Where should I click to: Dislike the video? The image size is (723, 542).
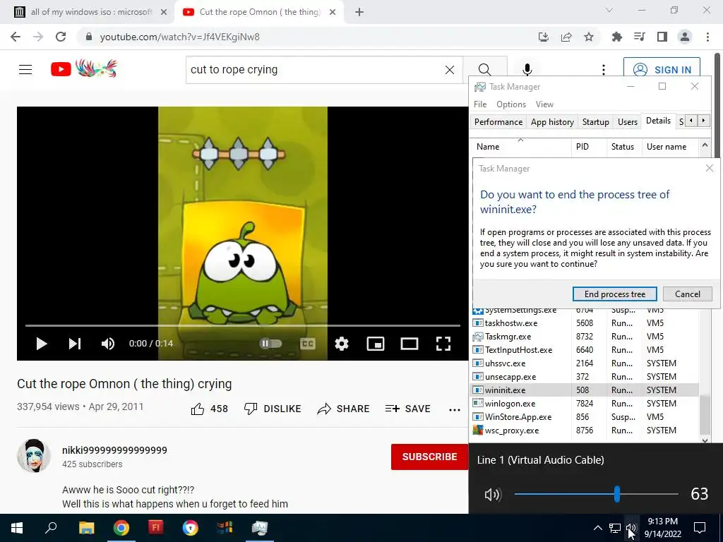273,409
